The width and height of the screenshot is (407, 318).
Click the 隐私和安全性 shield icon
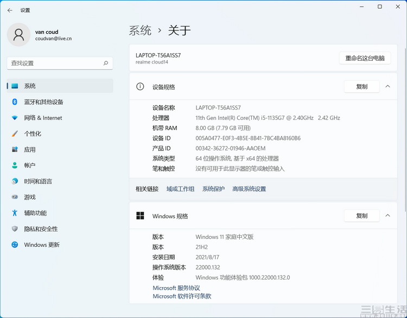15,228
